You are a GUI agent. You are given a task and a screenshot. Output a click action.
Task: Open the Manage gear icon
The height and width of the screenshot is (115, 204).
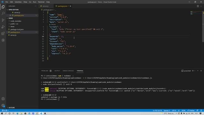pos(3,105)
